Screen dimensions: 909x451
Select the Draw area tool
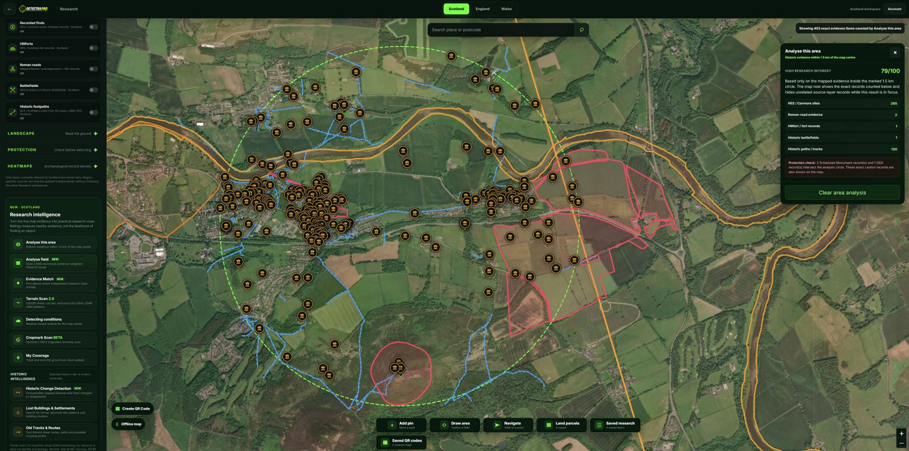(x=455, y=425)
